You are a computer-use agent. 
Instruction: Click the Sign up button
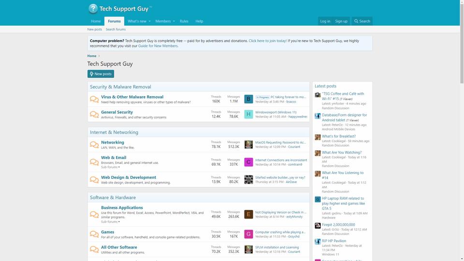pos(341,21)
